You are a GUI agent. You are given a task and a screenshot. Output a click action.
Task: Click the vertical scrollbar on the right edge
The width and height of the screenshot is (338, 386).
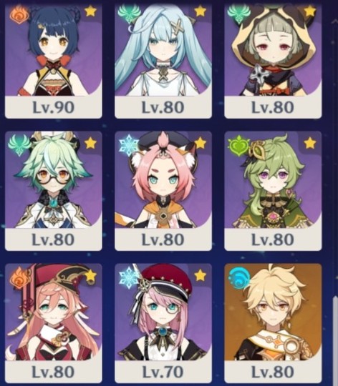coord(335,340)
